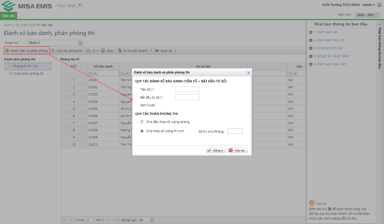Mark step 2 Danh sách học sinh check icon

[x=311, y=40]
